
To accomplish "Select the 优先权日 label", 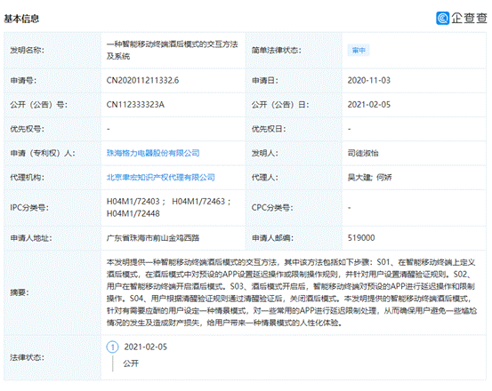I will pos(269,129).
